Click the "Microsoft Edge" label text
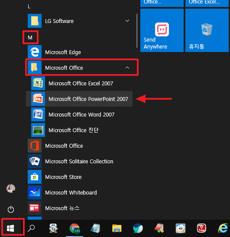This screenshot has height=237, width=230. click(x=63, y=52)
